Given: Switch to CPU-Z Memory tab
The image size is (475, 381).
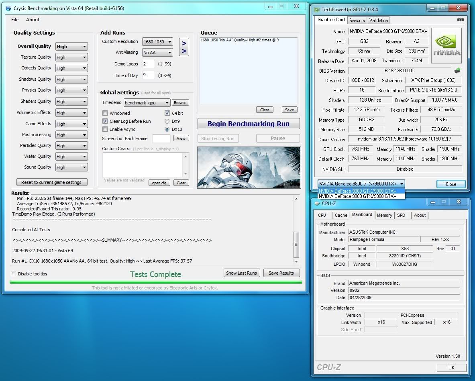Looking at the screenshot, I should tap(384, 215).
